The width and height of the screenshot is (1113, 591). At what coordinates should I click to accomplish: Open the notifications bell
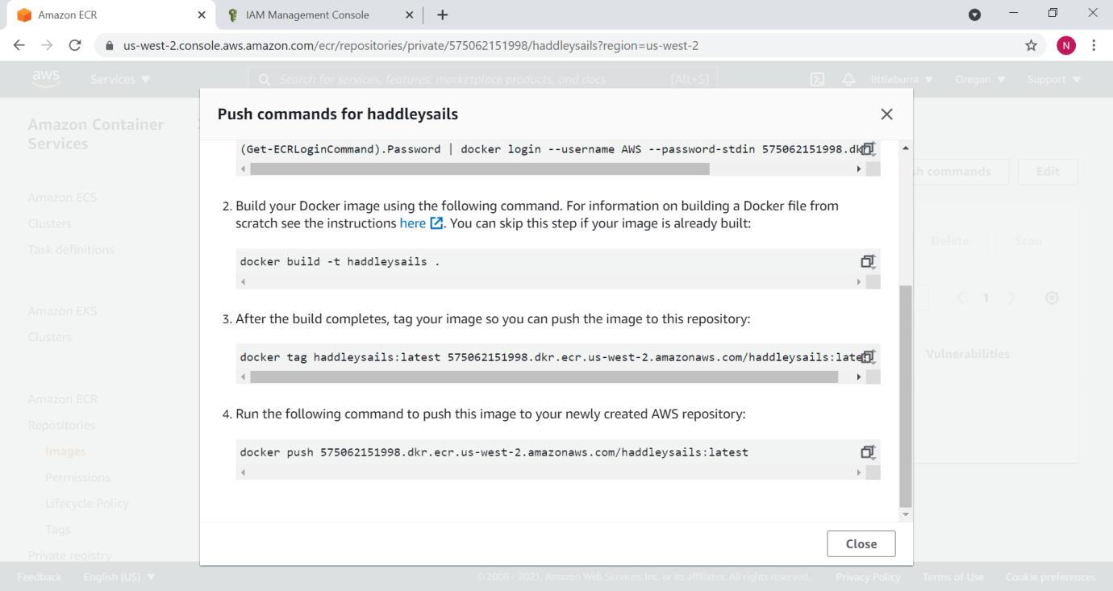pos(848,79)
